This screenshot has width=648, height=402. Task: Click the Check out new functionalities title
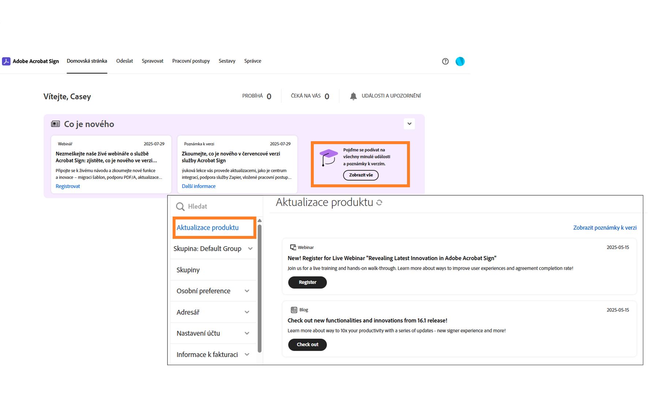coord(368,321)
